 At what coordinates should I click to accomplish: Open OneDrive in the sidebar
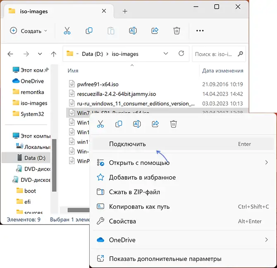point(28,81)
